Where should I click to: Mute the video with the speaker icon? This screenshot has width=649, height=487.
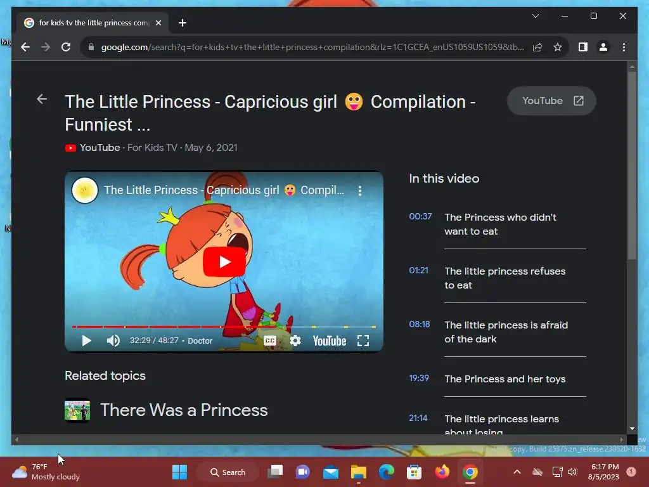tap(113, 341)
